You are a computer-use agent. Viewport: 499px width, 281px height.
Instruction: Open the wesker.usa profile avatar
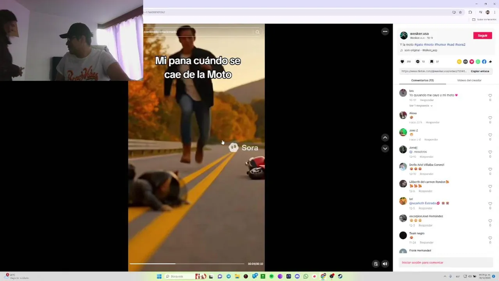click(404, 36)
